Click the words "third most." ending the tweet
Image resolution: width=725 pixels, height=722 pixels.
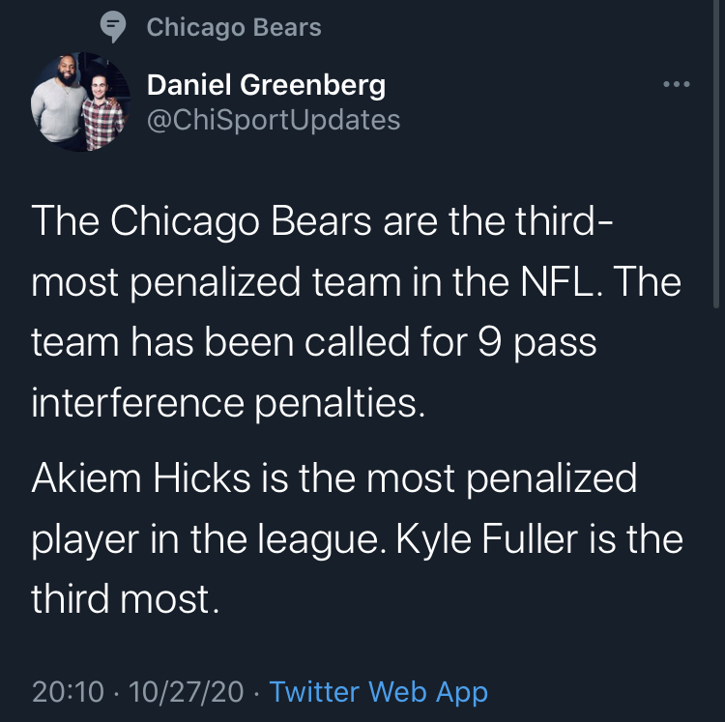click(x=125, y=599)
